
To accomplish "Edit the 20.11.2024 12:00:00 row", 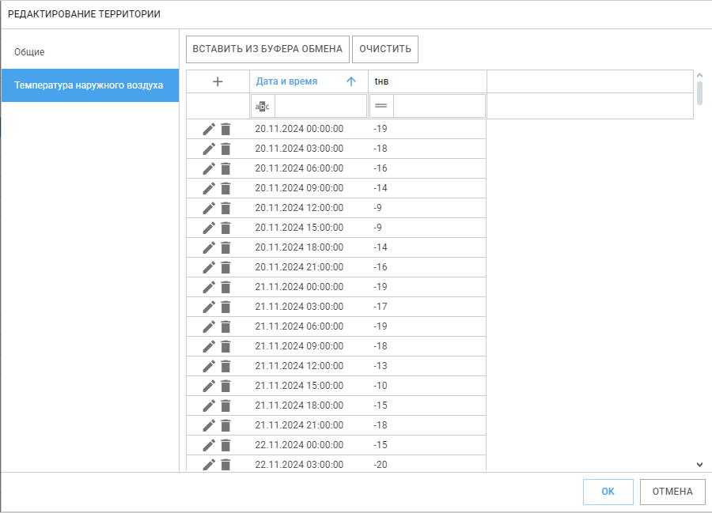I will [x=209, y=208].
